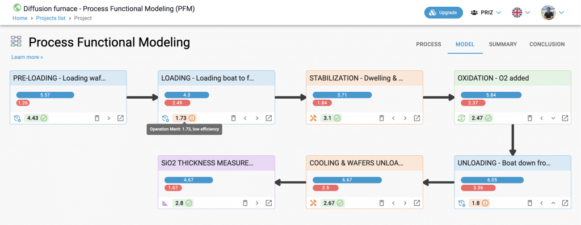Image resolution: width=581 pixels, height=225 pixels.
Task: Delete the PRE-LOADING operation card
Action: point(96,118)
